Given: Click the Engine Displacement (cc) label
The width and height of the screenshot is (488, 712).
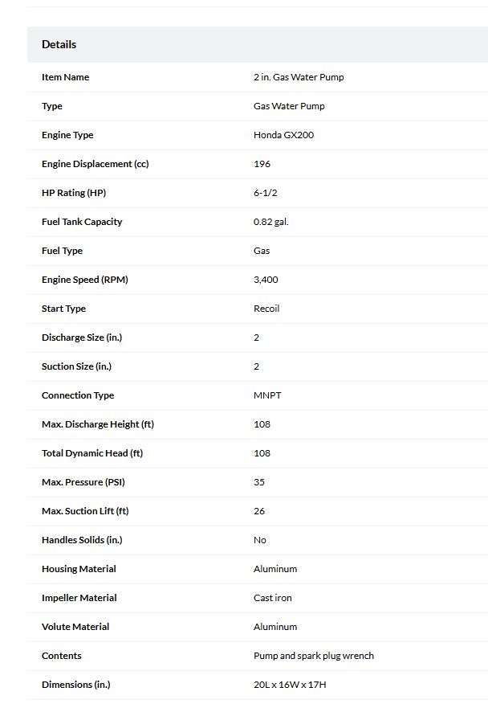Looking at the screenshot, I should coord(96,164).
